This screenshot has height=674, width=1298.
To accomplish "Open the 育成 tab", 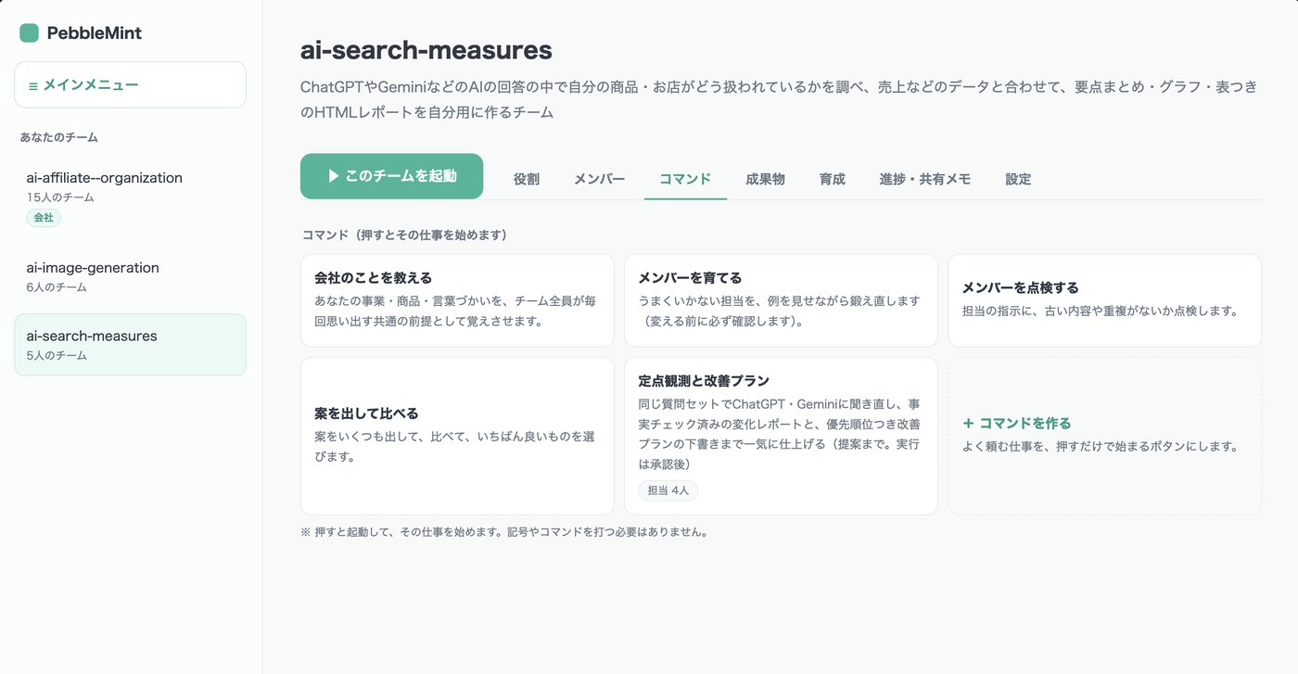I will tap(833, 179).
